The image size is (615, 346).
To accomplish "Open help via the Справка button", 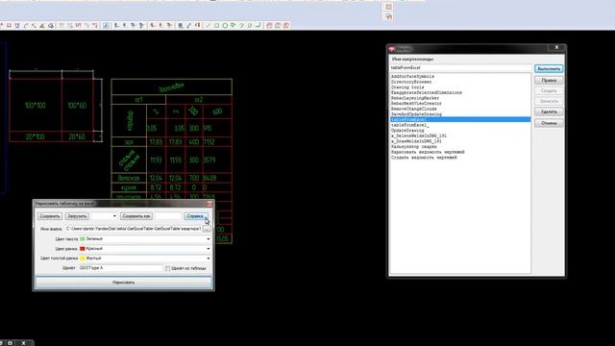I will pos(196,216).
